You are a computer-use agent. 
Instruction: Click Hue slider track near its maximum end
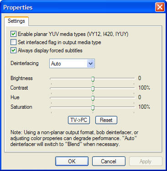pyautogui.click(x=132, y=97)
